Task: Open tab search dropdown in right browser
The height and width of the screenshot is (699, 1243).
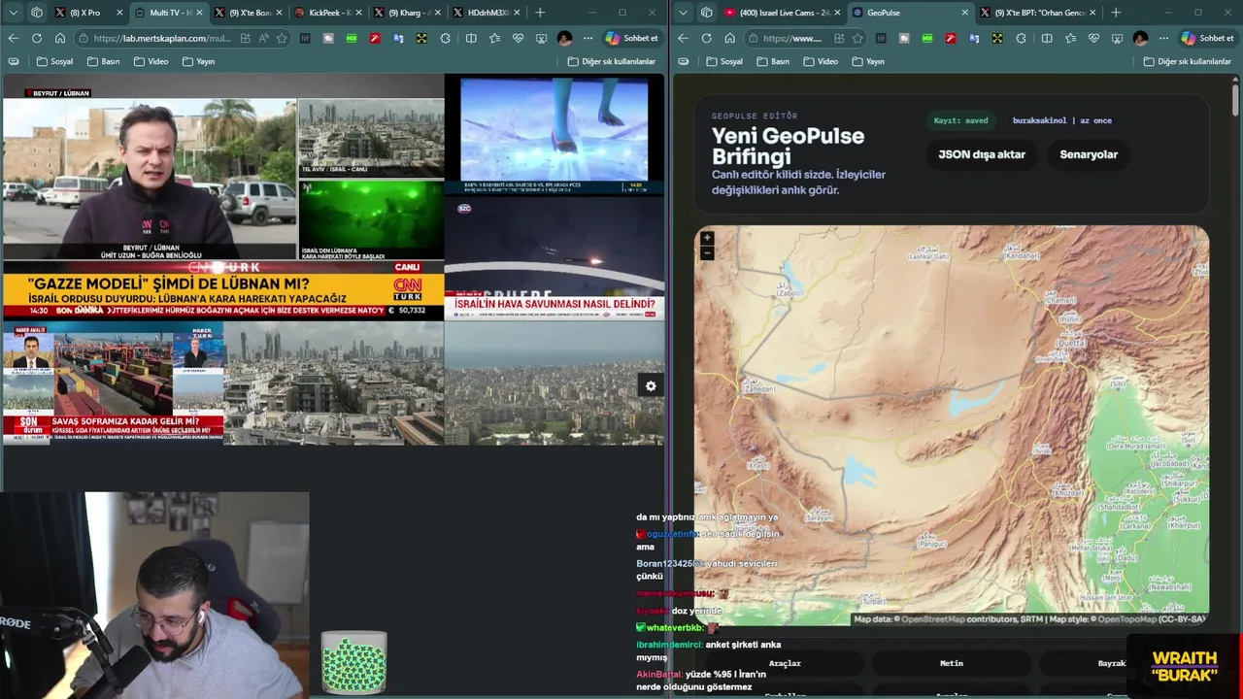Action: click(683, 13)
